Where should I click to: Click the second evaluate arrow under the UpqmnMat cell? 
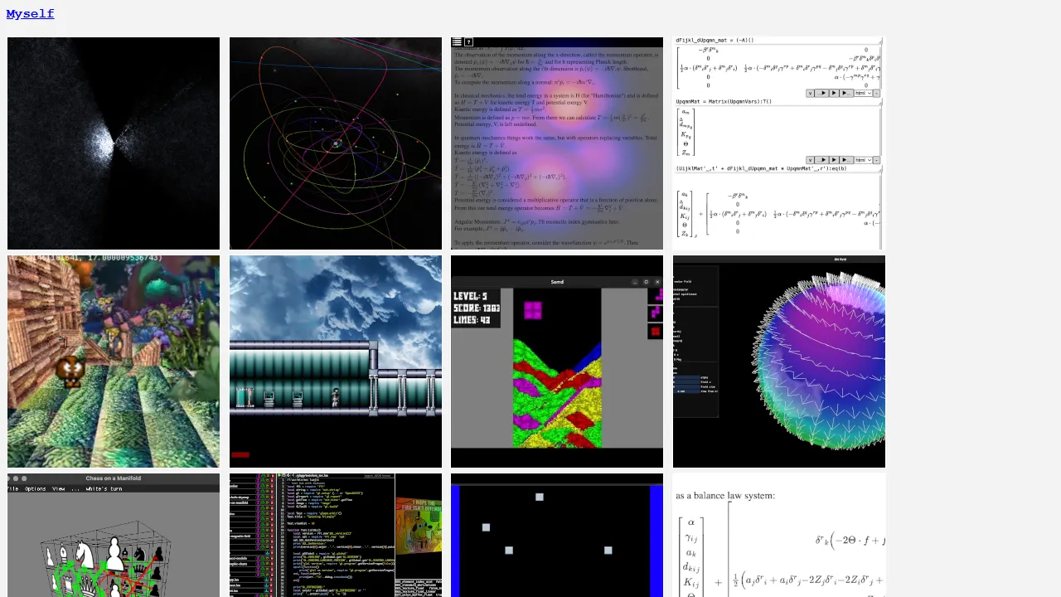tap(833, 160)
